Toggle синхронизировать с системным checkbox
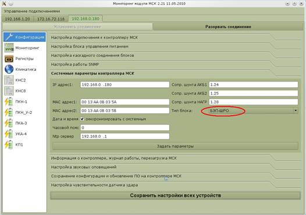Viewport: 306px width, 215px height. tap(82, 119)
